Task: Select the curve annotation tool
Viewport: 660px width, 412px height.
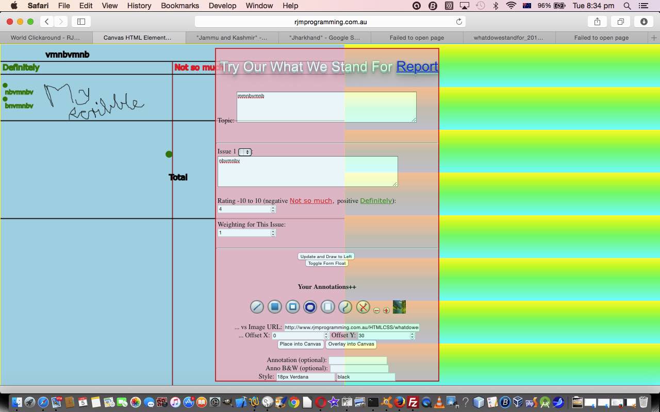Action: pyautogui.click(x=345, y=307)
